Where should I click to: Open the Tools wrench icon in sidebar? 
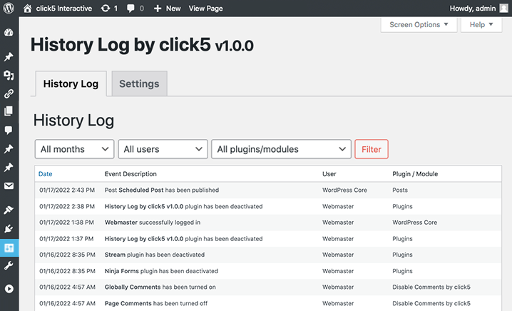pyautogui.click(x=9, y=265)
